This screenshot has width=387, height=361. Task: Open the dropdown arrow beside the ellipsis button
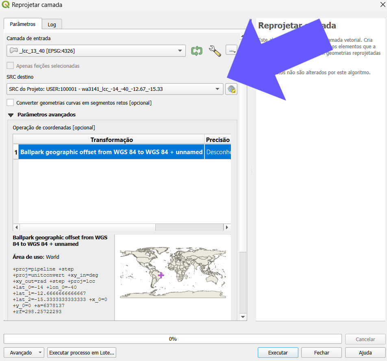(235, 52)
